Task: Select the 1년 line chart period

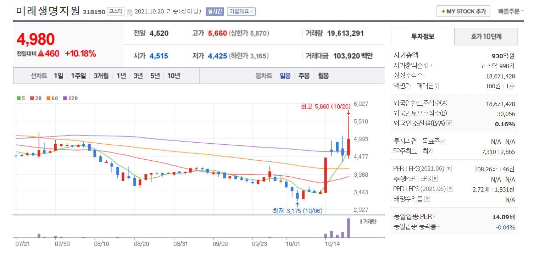Action: coord(121,76)
